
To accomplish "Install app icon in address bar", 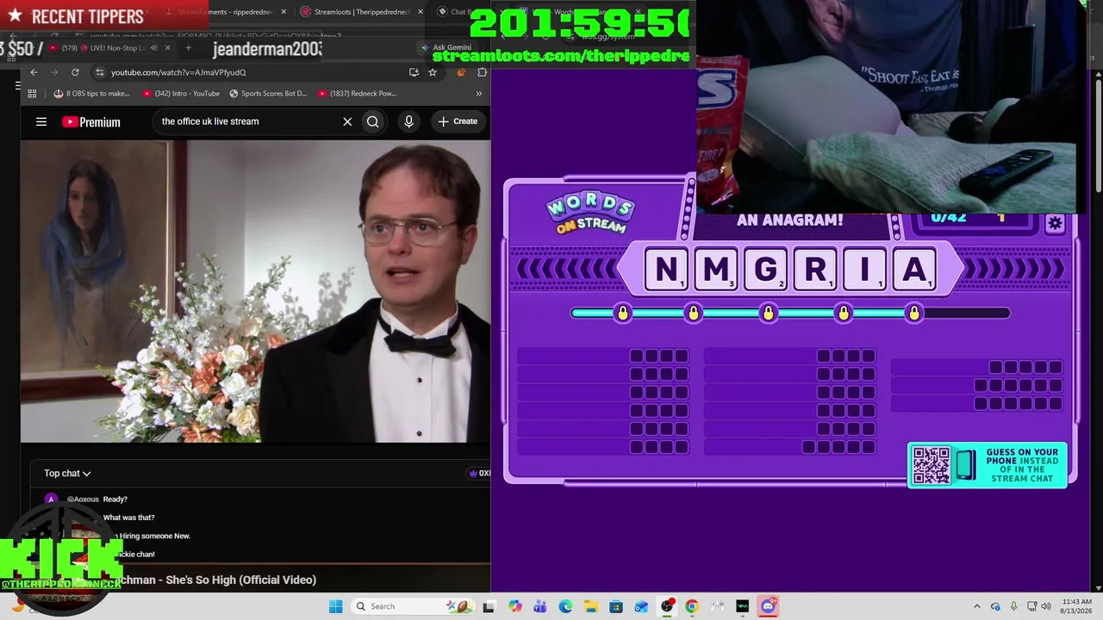I will click(x=414, y=72).
